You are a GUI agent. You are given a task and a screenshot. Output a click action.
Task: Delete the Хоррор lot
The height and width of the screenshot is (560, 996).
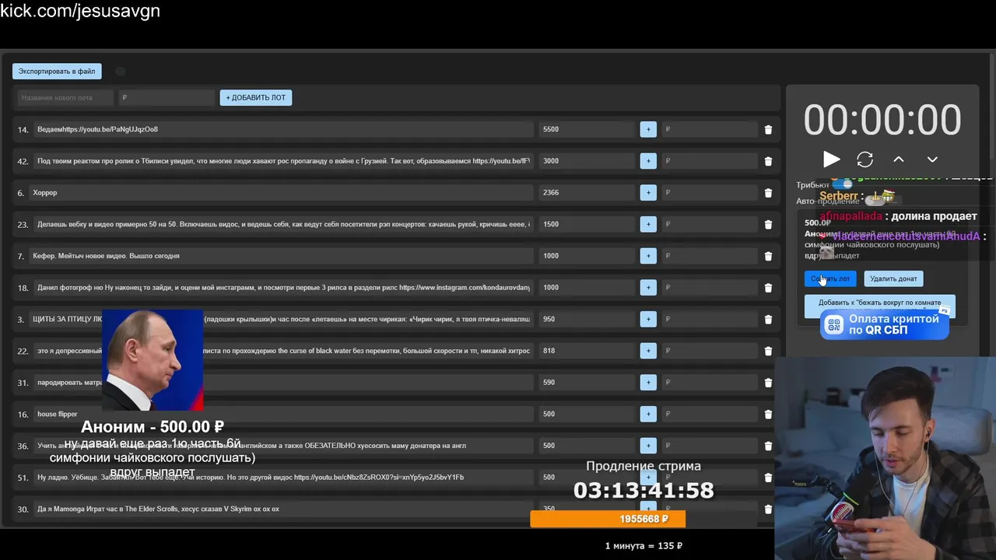click(x=768, y=193)
